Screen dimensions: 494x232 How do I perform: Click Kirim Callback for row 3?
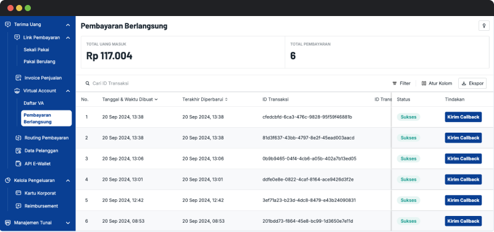463,159
